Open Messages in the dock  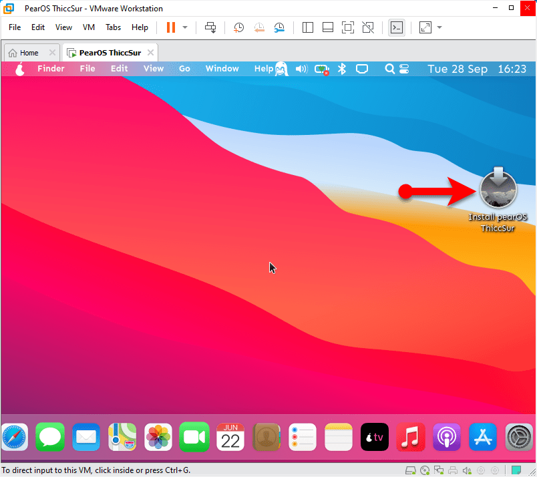click(50, 437)
